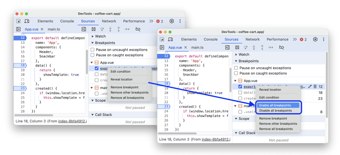Open Settings gear in left DevTools window

[172, 21]
